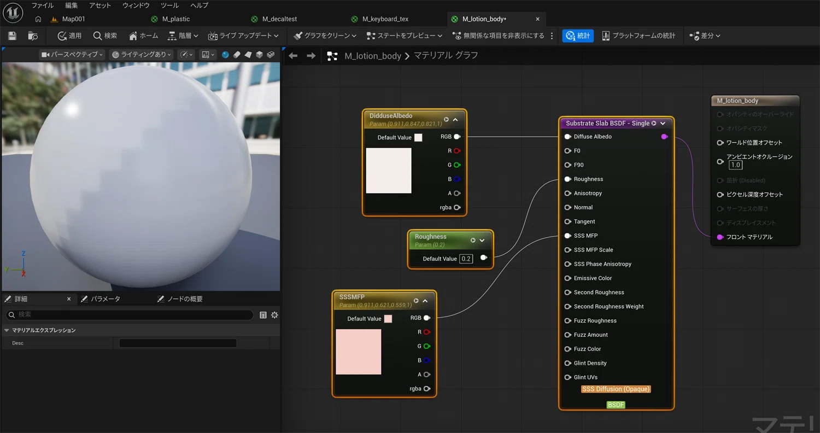Select cube preview mesh icon
820x433 pixels.
[259, 55]
